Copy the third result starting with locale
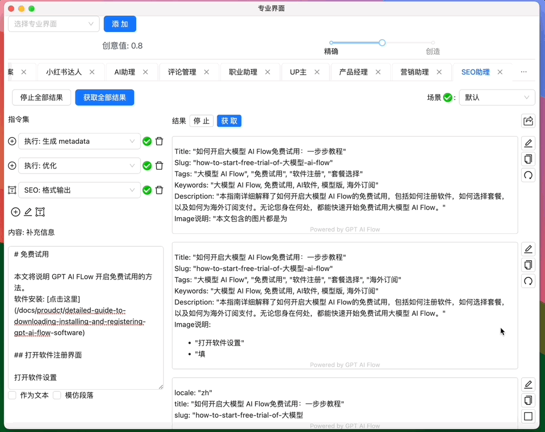Image resolution: width=545 pixels, height=432 pixels. 528,401
